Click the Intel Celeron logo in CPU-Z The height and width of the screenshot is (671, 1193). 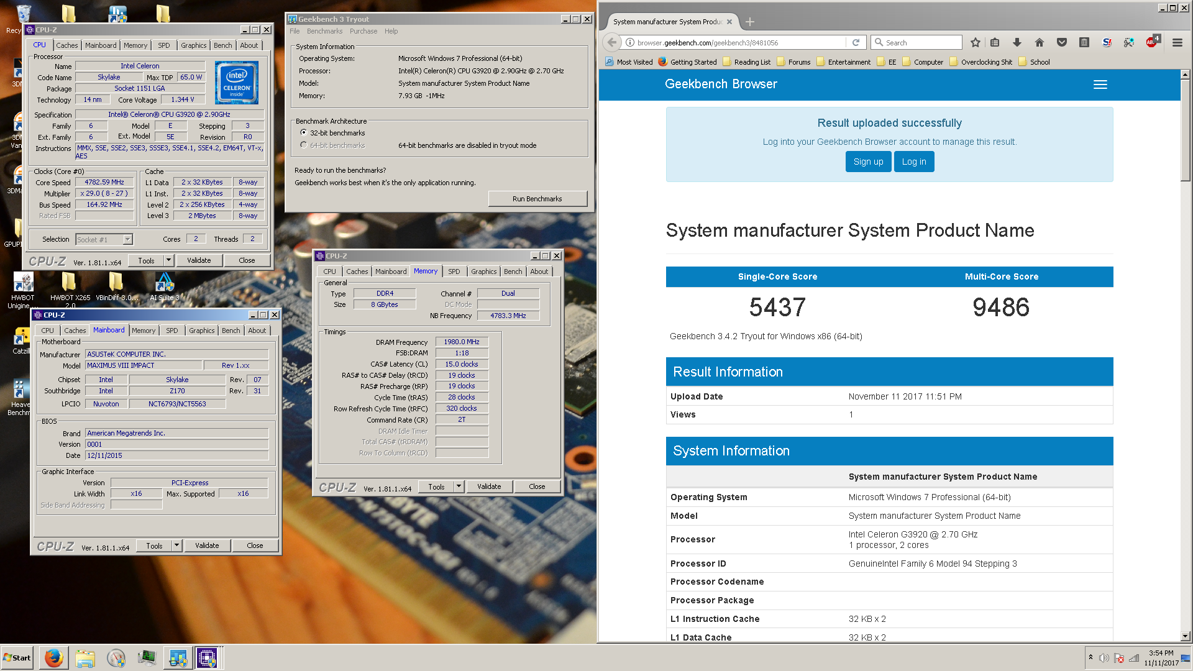tap(237, 82)
